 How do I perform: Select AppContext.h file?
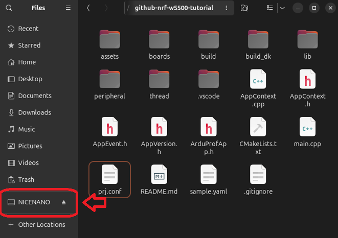point(308,88)
